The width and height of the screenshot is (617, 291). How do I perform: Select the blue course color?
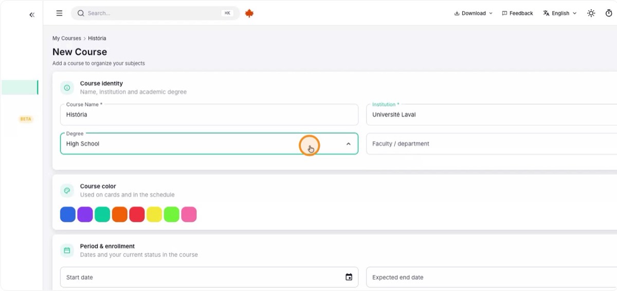tap(68, 215)
